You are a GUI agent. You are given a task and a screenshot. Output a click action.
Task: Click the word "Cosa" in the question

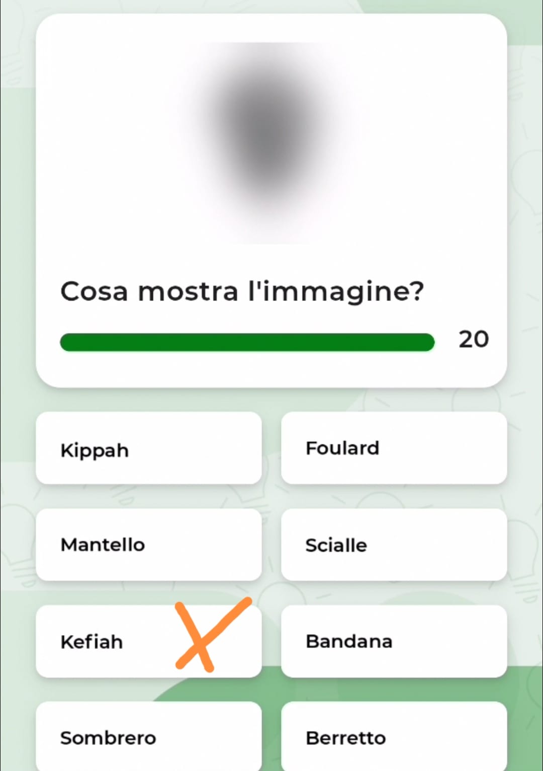[94, 291]
